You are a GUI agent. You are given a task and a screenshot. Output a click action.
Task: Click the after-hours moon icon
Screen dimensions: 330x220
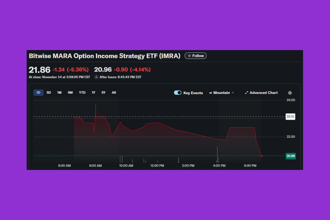96,77
